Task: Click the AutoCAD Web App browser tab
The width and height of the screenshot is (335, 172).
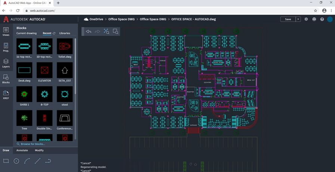Action: [x=27, y=3]
